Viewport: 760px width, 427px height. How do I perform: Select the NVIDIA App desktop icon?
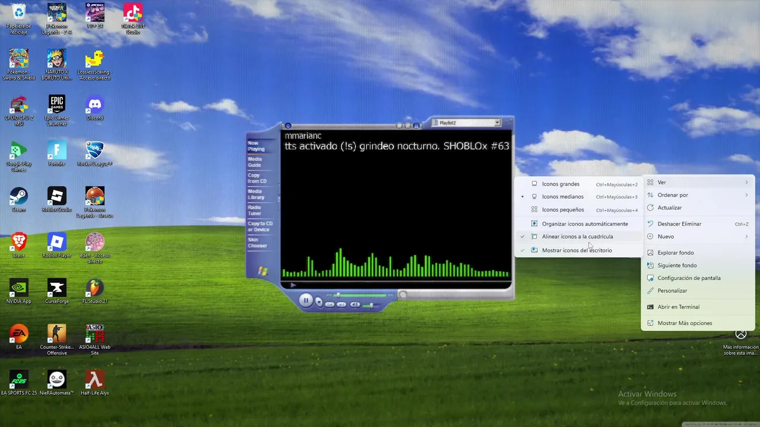click(x=18, y=291)
